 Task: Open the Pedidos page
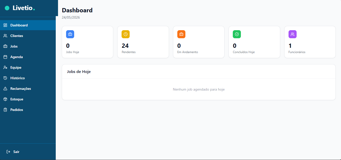[28, 110]
